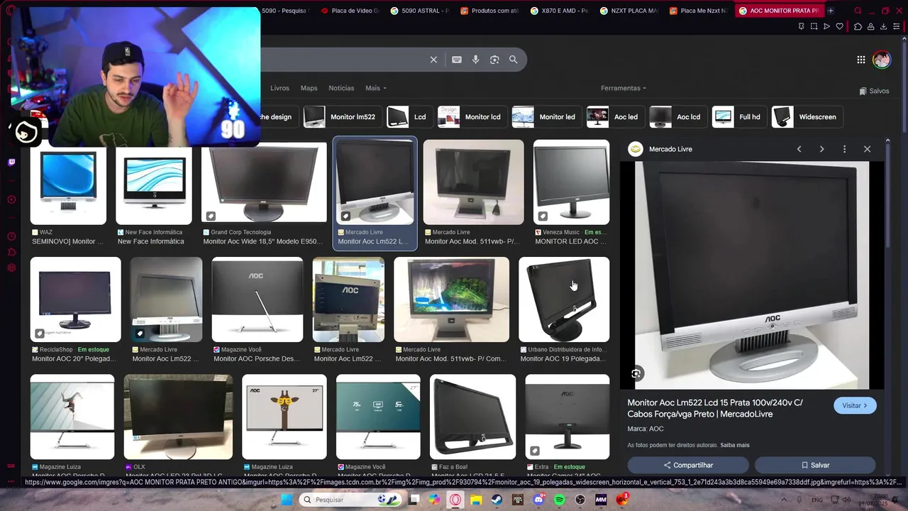Open Monitor Aoc Lm522 Lcd 15 Prata title
The width and height of the screenshot is (908, 511).
coord(715,408)
